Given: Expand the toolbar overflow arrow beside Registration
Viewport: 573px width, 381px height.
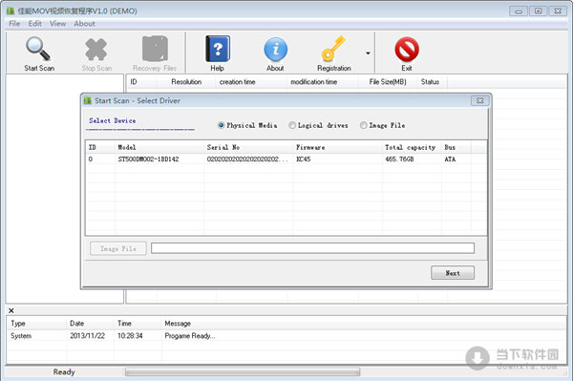Looking at the screenshot, I should pyautogui.click(x=368, y=53).
